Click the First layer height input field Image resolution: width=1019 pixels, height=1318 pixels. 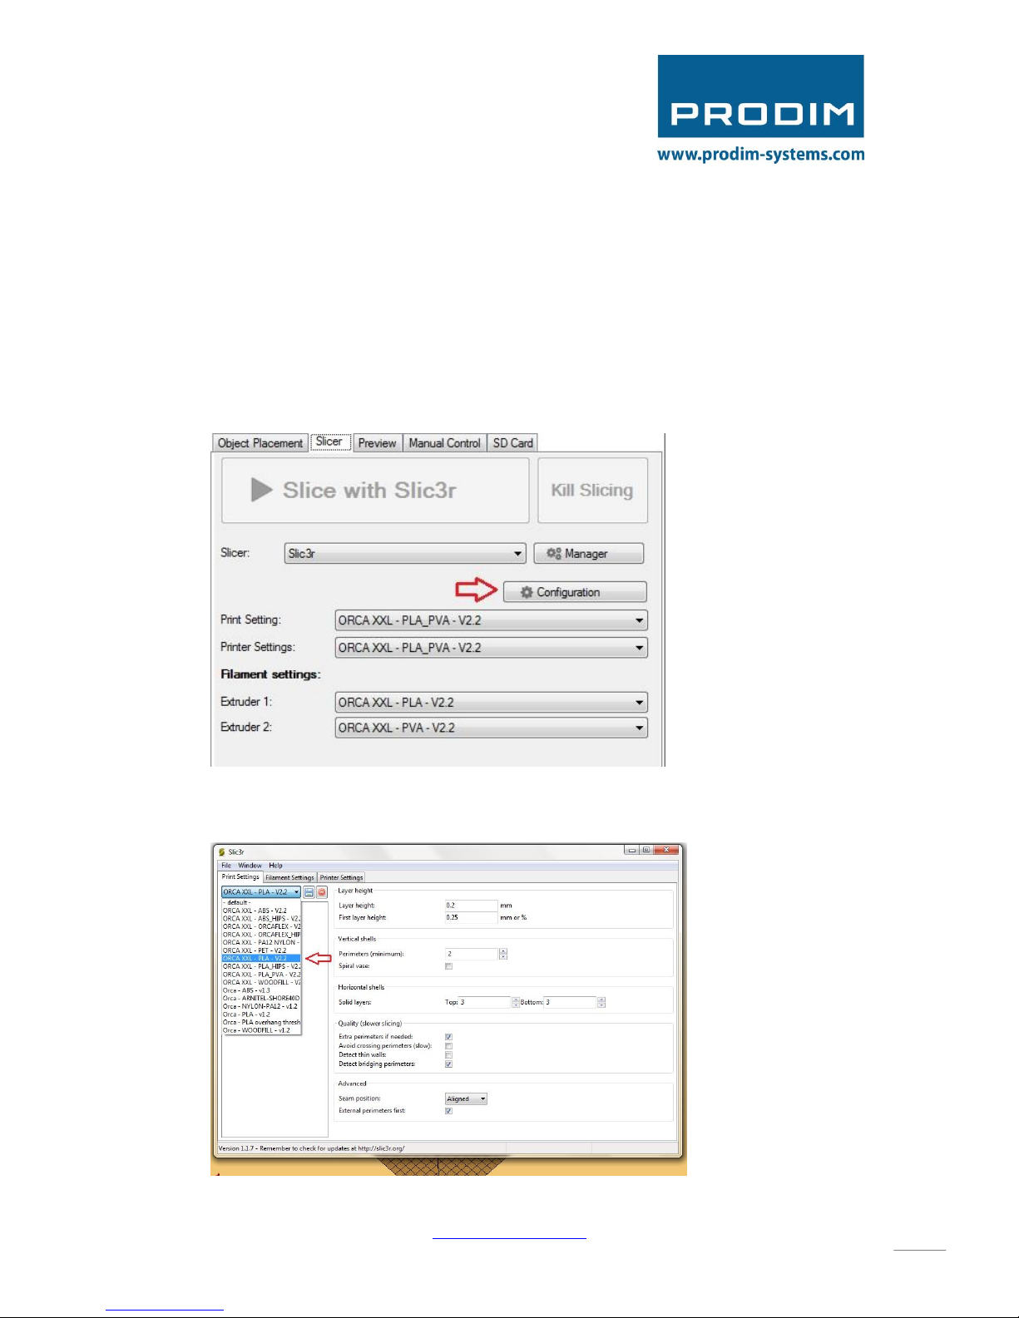pos(471,918)
